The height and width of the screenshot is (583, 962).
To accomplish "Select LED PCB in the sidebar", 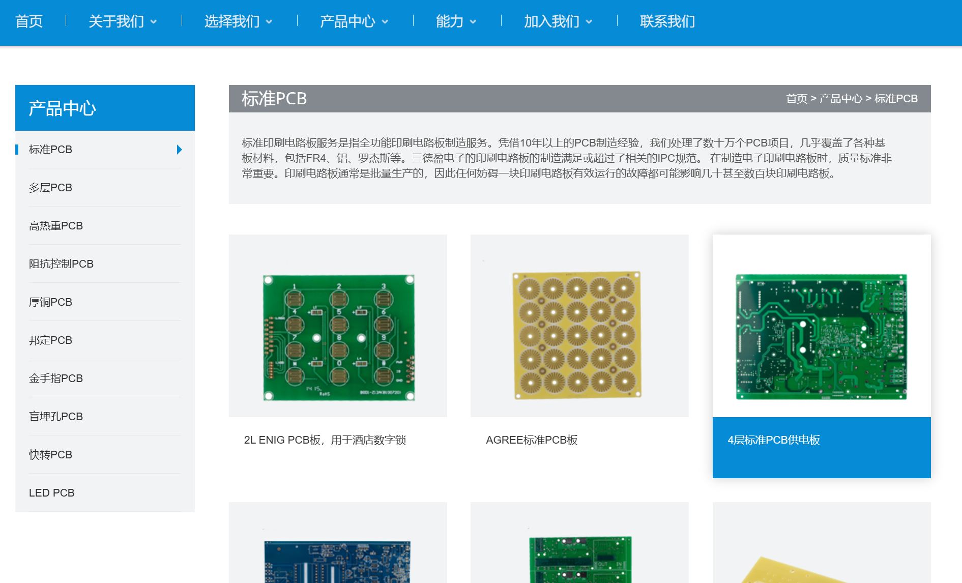I will pos(105,493).
